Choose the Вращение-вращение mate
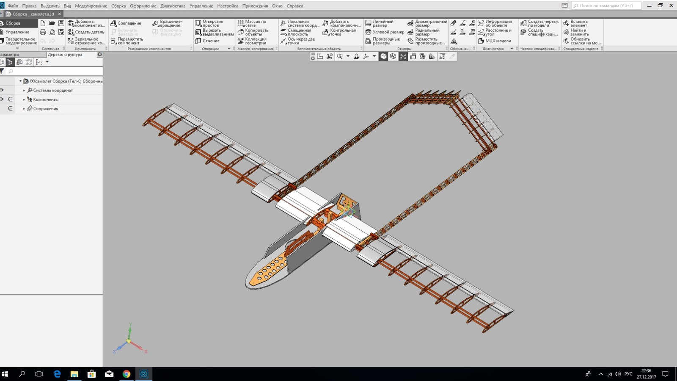677x381 pixels. [x=168, y=23]
